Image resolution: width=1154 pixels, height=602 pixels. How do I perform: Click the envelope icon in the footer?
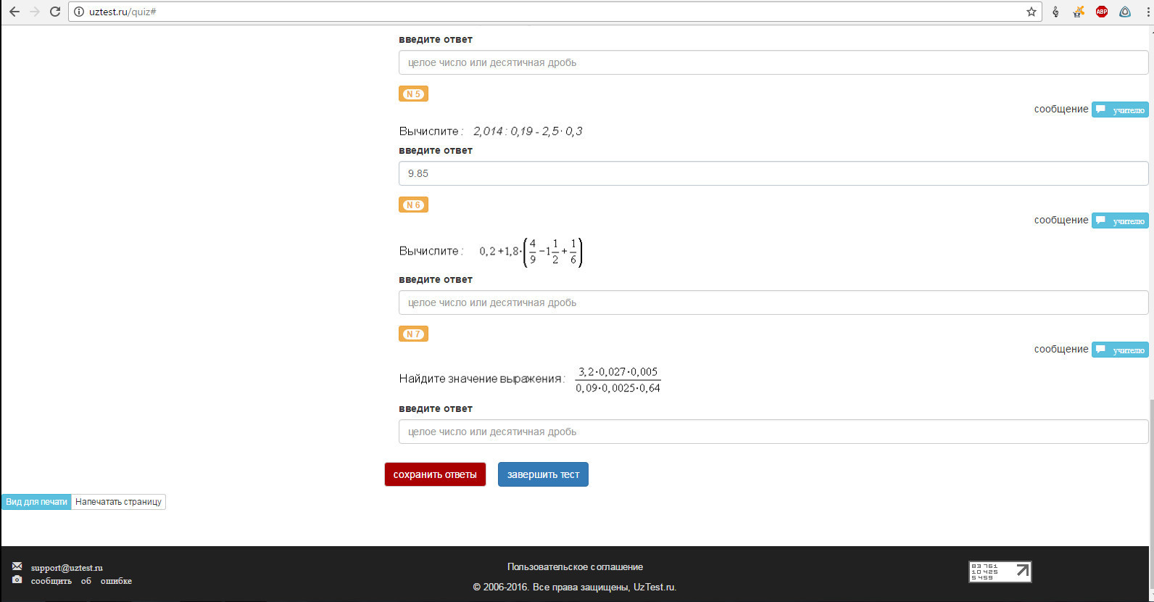click(17, 566)
